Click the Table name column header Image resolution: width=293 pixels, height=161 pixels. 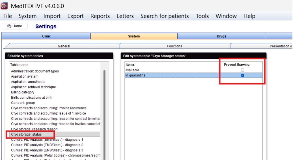[x=19, y=65]
